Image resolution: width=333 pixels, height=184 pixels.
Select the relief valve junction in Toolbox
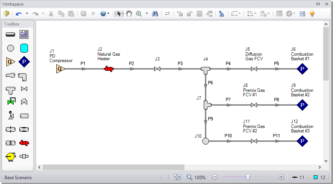11,115
